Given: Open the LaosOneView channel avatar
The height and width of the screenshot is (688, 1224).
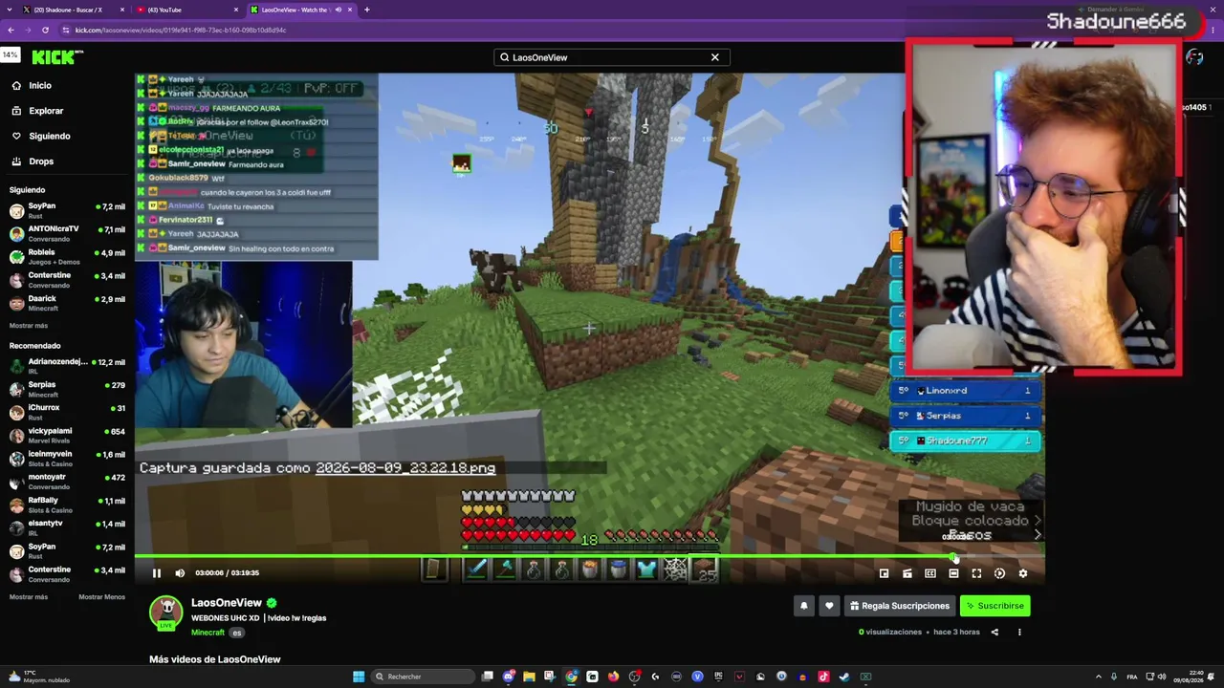Looking at the screenshot, I should click(x=166, y=613).
